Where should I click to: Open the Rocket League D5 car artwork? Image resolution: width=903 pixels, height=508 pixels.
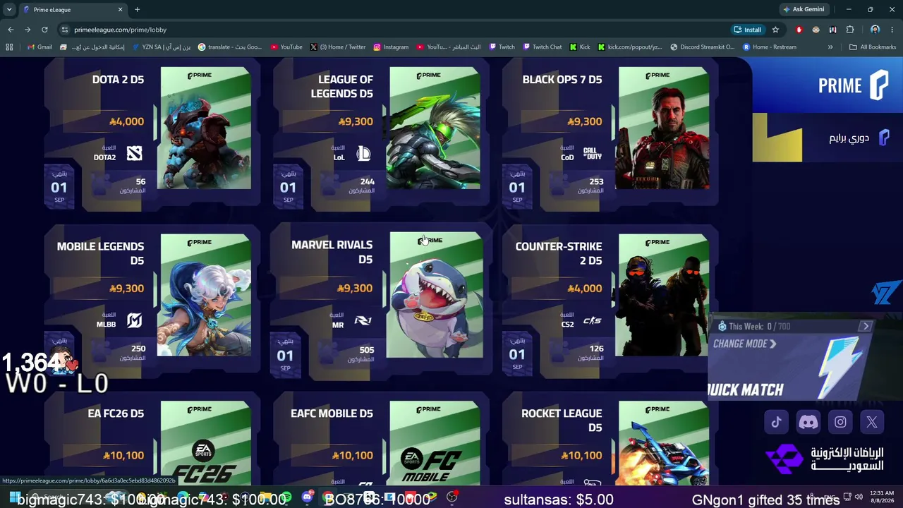664,443
